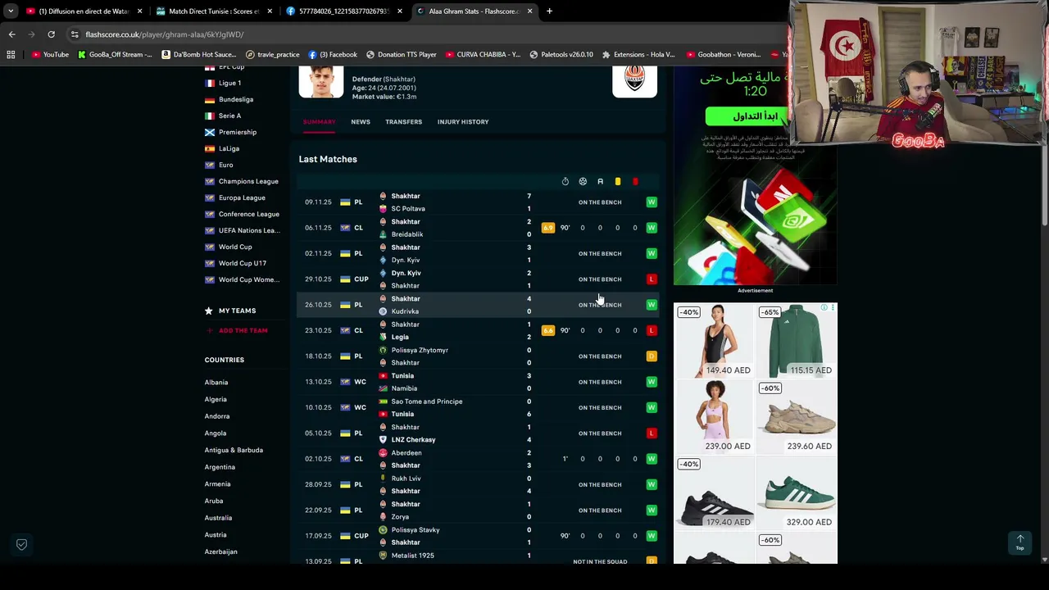Open the Aberdeen vs Shakhtar match row
The image size is (1049, 590).
click(478, 459)
